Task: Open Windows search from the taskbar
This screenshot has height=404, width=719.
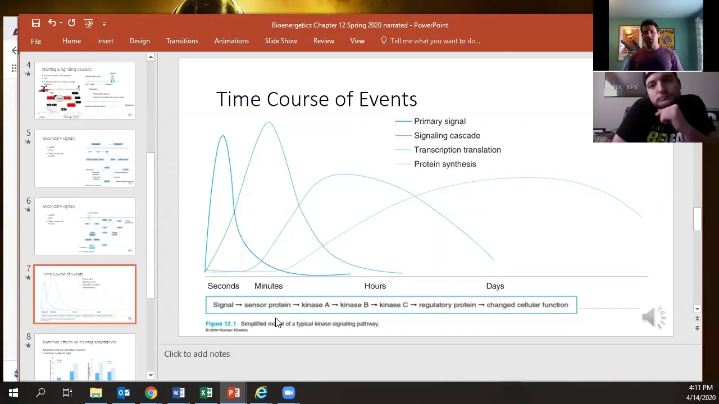Action: tap(40, 393)
